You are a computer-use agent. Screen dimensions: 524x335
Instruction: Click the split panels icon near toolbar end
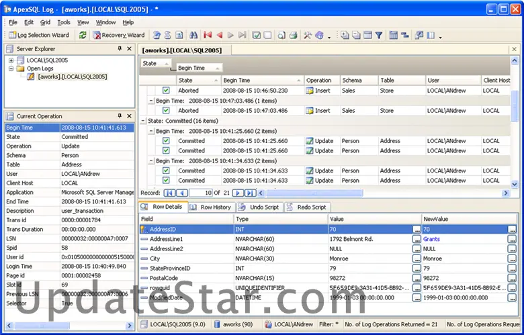431,35
